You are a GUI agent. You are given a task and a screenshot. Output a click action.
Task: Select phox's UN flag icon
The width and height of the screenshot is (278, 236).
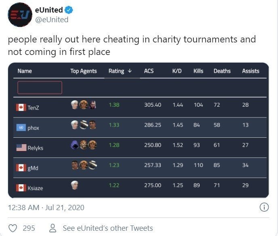(x=21, y=127)
